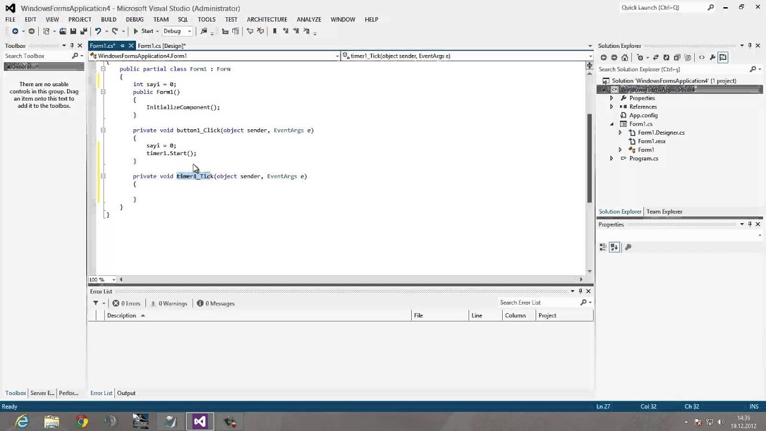Screen dimensions: 766x431
Task: Click the Search Solution Explorer field
Action: click(x=673, y=69)
